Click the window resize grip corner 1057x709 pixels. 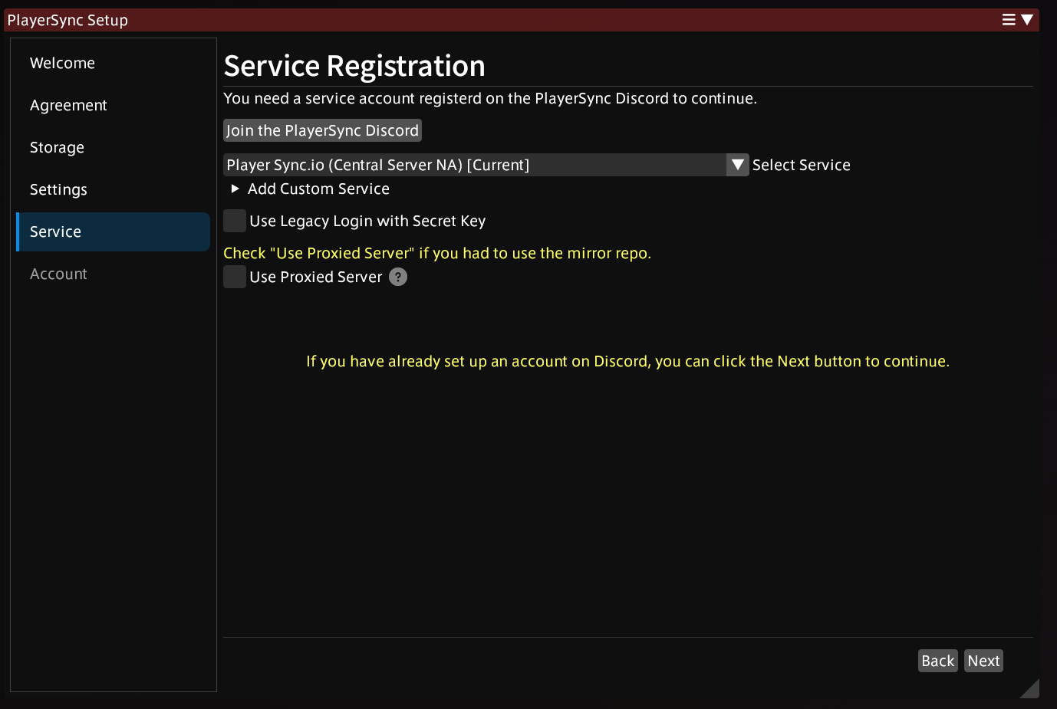[1030, 688]
